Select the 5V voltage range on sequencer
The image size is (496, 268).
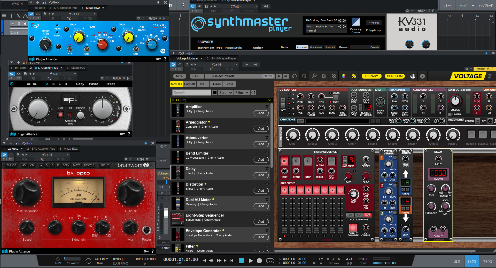click(x=367, y=215)
